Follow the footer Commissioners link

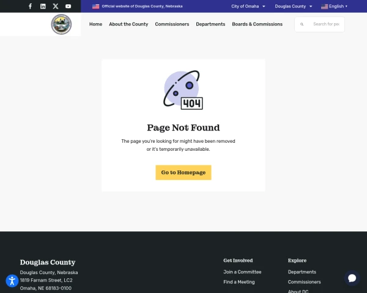click(304, 282)
